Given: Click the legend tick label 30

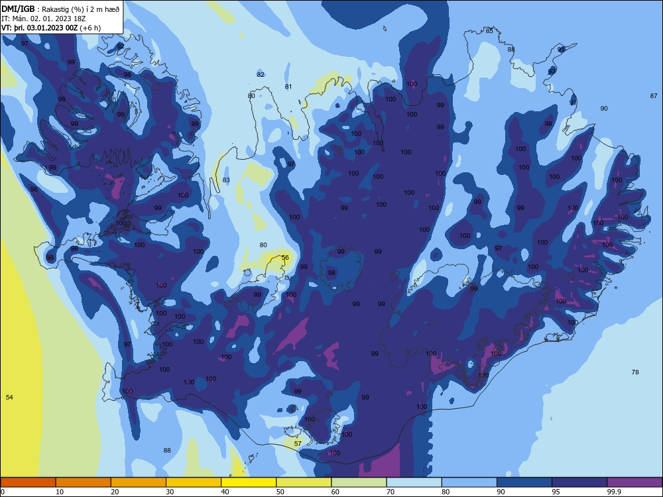Looking at the screenshot, I should pos(170,492).
